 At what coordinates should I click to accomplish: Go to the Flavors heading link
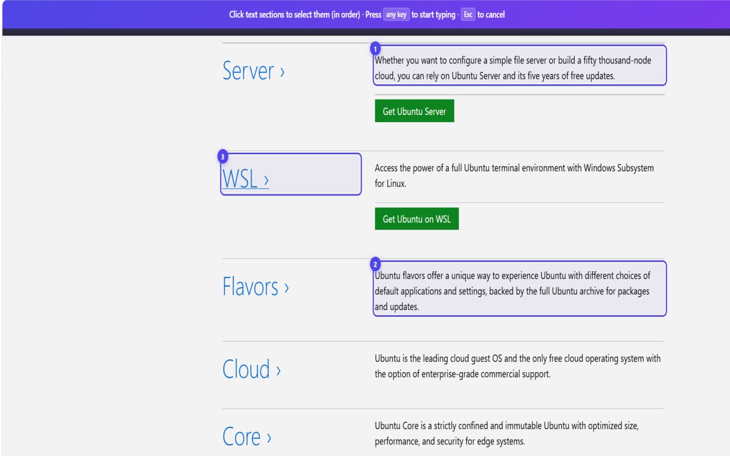click(x=255, y=287)
